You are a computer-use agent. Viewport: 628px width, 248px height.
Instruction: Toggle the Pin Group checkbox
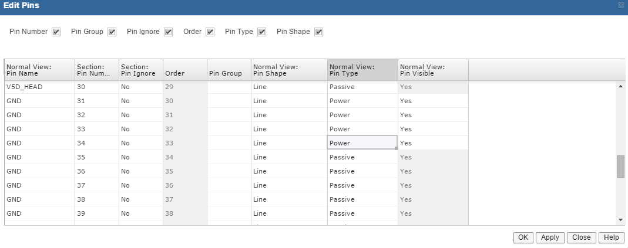tap(112, 32)
